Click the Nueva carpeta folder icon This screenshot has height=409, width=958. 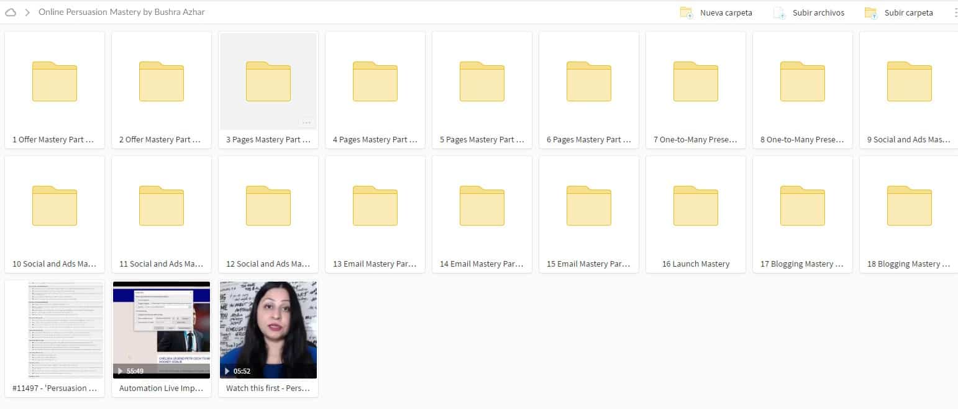pos(686,12)
